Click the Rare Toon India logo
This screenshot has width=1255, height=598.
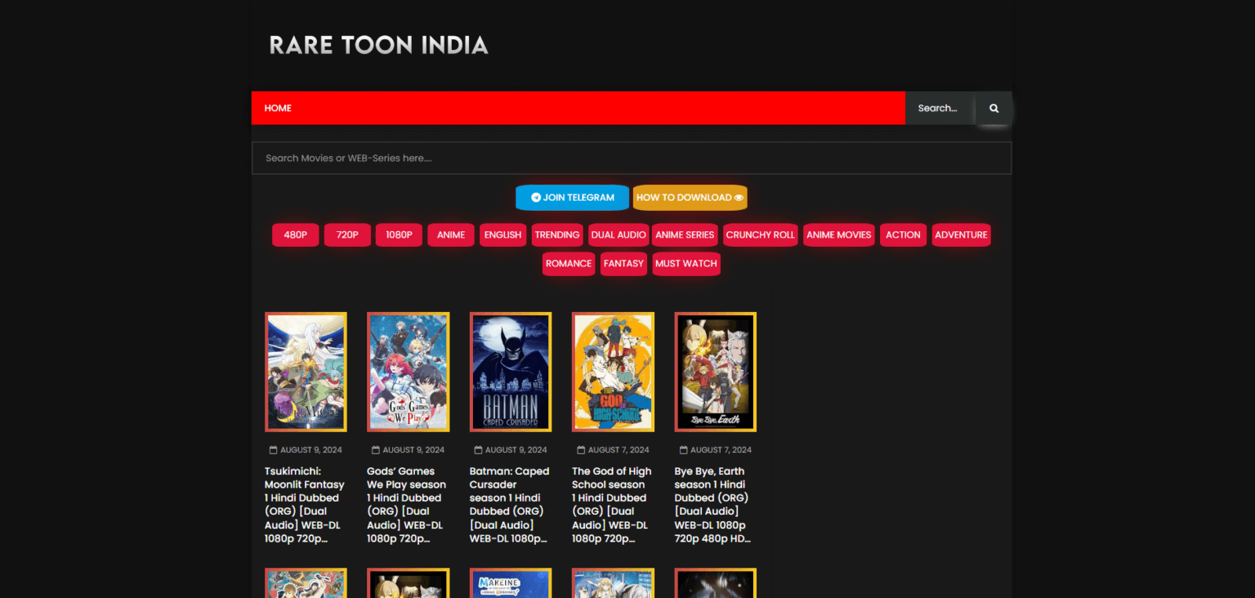point(377,46)
